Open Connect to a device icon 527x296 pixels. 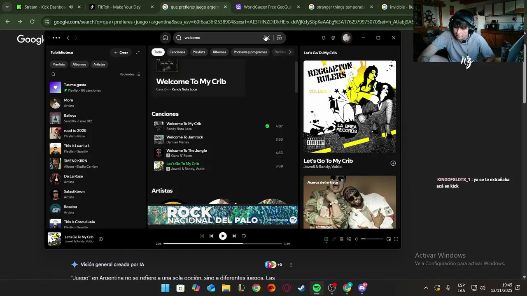click(x=349, y=239)
